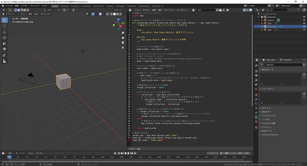Image resolution: width=307 pixels, height=166 pixels.
Task: Open the Options dropdown in viewport
Action: [119, 10]
